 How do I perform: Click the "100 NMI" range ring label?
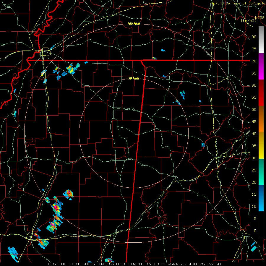click(x=134, y=24)
